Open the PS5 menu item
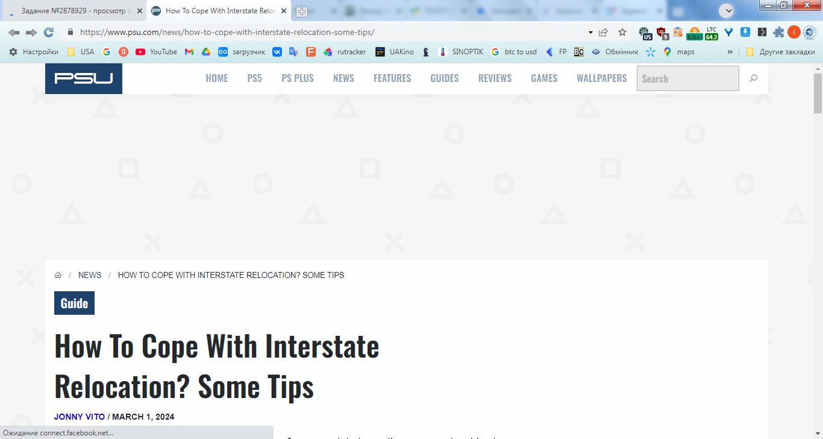The height and width of the screenshot is (439, 823). click(255, 78)
